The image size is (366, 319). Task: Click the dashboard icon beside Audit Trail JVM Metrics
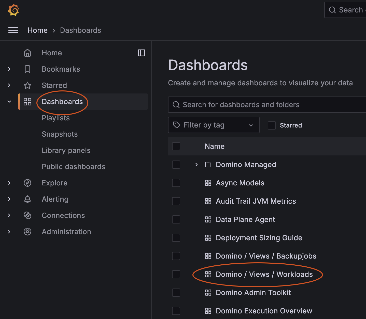click(x=208, y=201)
